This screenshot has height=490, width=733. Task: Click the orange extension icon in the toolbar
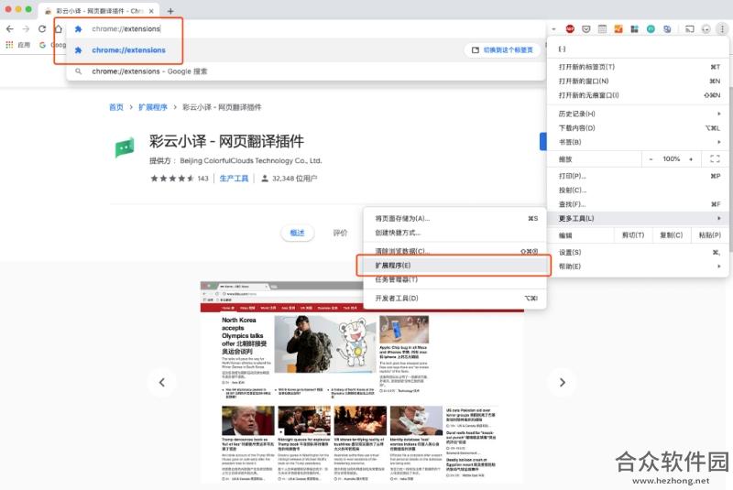618,29
